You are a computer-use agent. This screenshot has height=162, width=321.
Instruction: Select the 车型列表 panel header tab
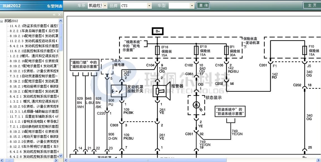(55, 6)
